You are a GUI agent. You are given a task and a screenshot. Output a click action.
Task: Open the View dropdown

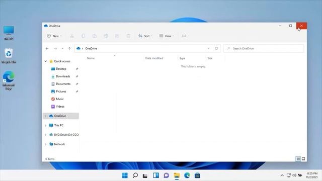(167, 36)
